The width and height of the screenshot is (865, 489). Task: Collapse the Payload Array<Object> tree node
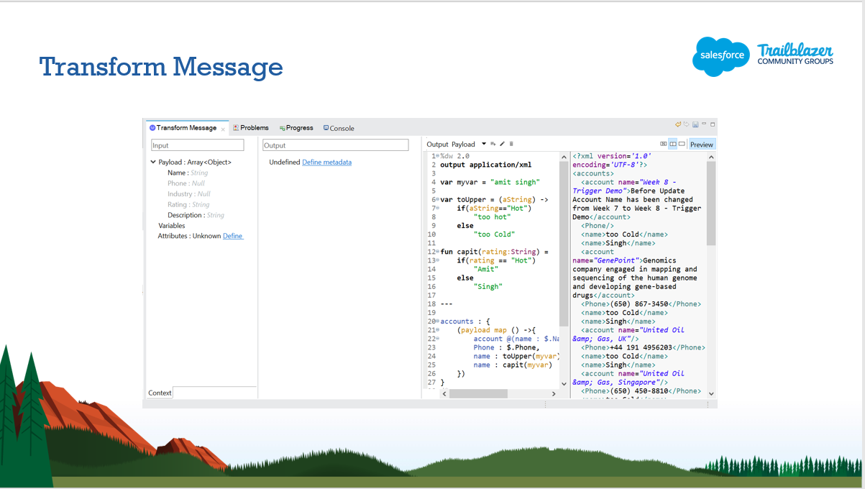pos(153,163)
